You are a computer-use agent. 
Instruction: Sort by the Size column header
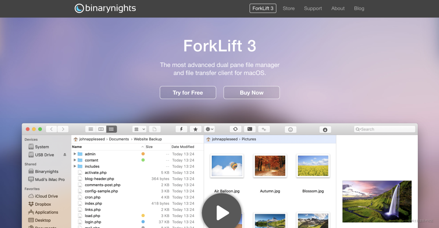pos(149,147)
